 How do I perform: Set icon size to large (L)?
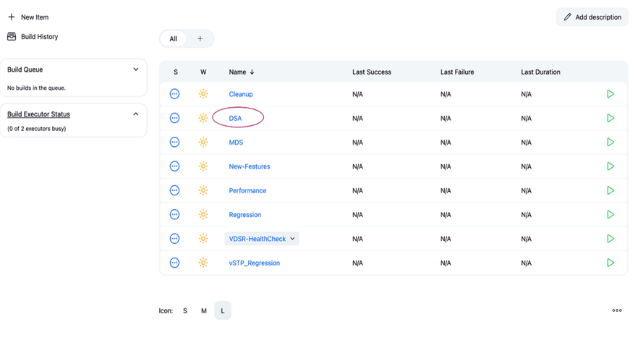(x=223, y=310)
